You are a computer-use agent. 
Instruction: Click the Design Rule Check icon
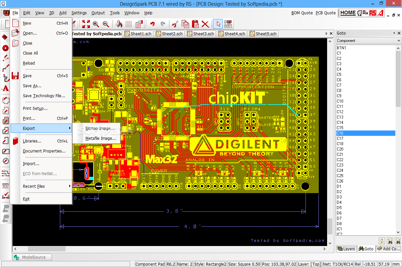tap(5, 196)
